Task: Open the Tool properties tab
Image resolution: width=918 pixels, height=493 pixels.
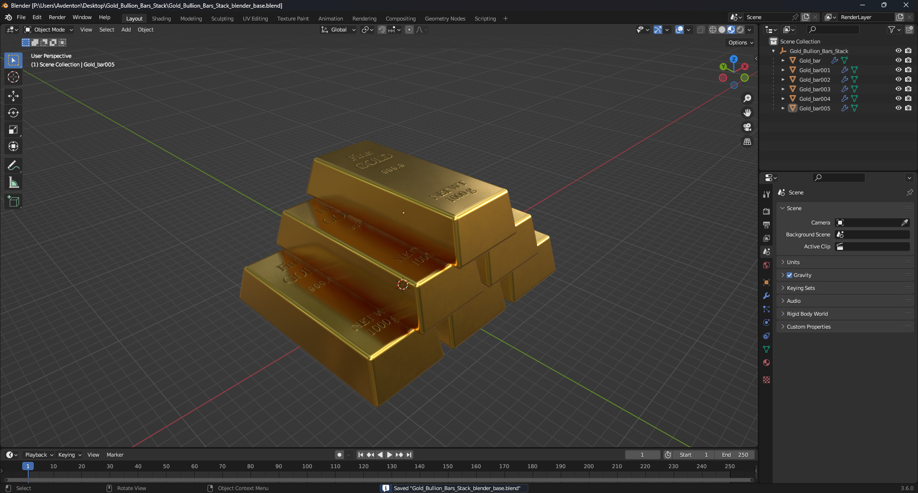Action: coord(766,194)
